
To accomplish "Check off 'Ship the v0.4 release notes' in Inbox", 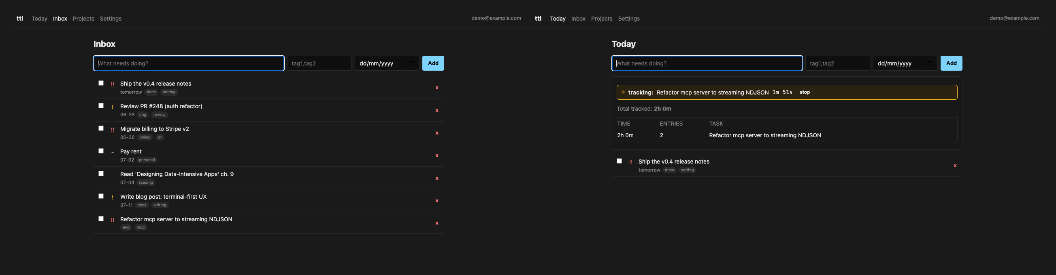I will tap(101, 83).
